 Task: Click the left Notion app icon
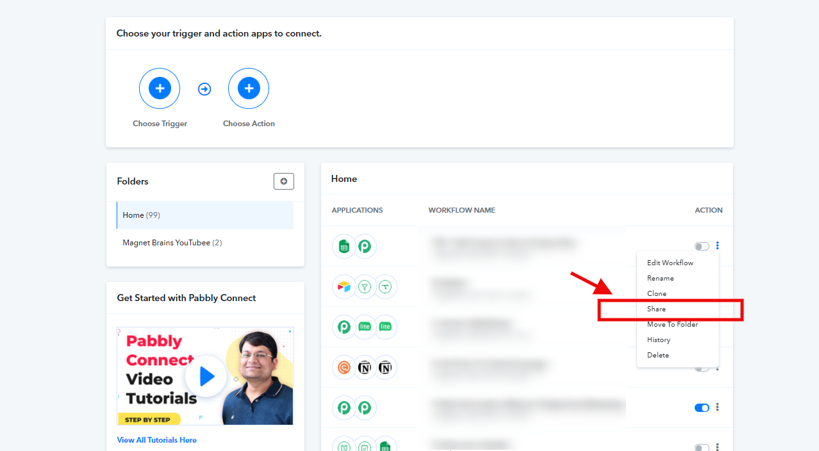click(365, 367)
